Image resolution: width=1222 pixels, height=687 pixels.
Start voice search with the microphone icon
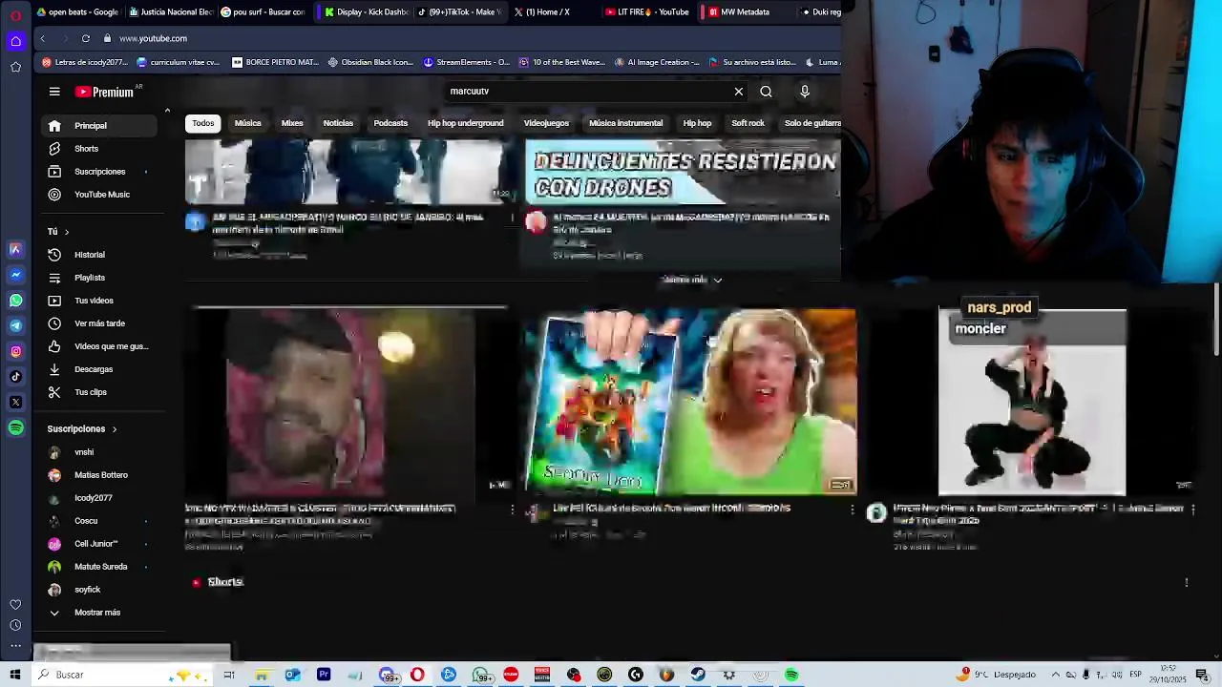click(x=805, y=92)
